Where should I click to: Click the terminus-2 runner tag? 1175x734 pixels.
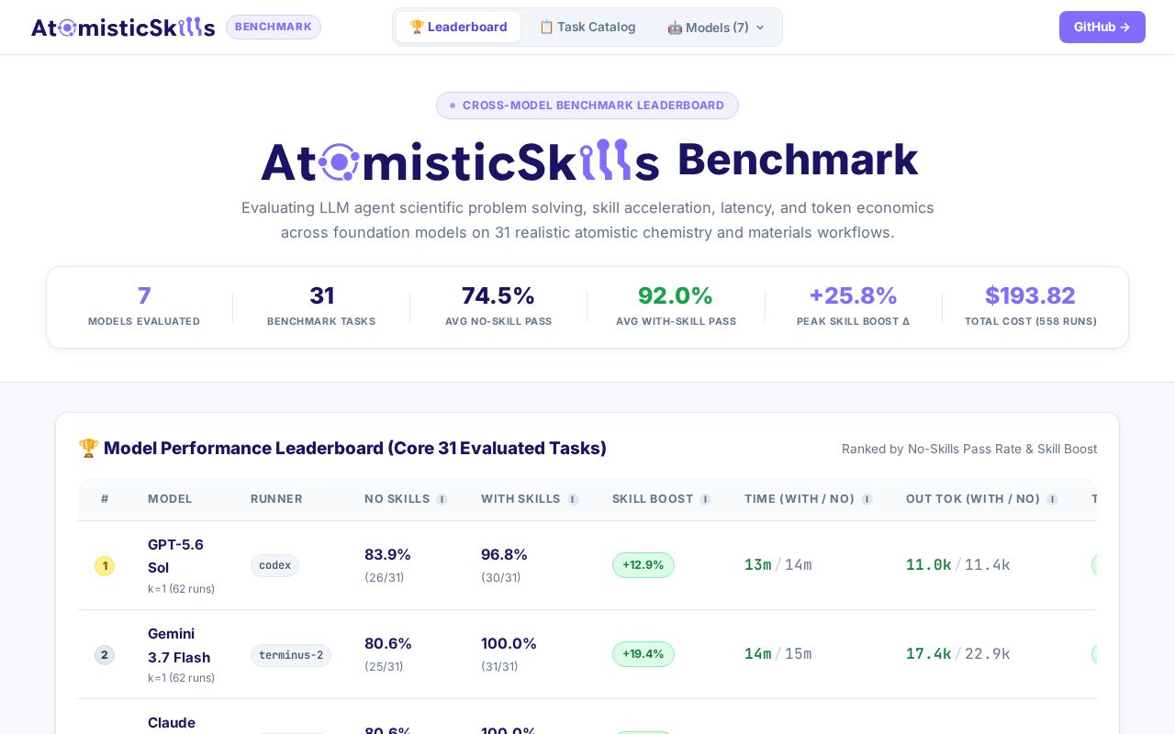pos(291,655)
